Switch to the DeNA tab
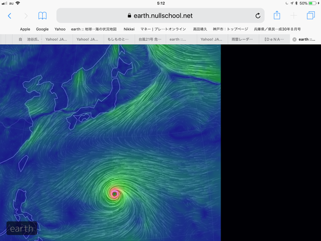The image size is (321, 241). click(x=274, y=39)
